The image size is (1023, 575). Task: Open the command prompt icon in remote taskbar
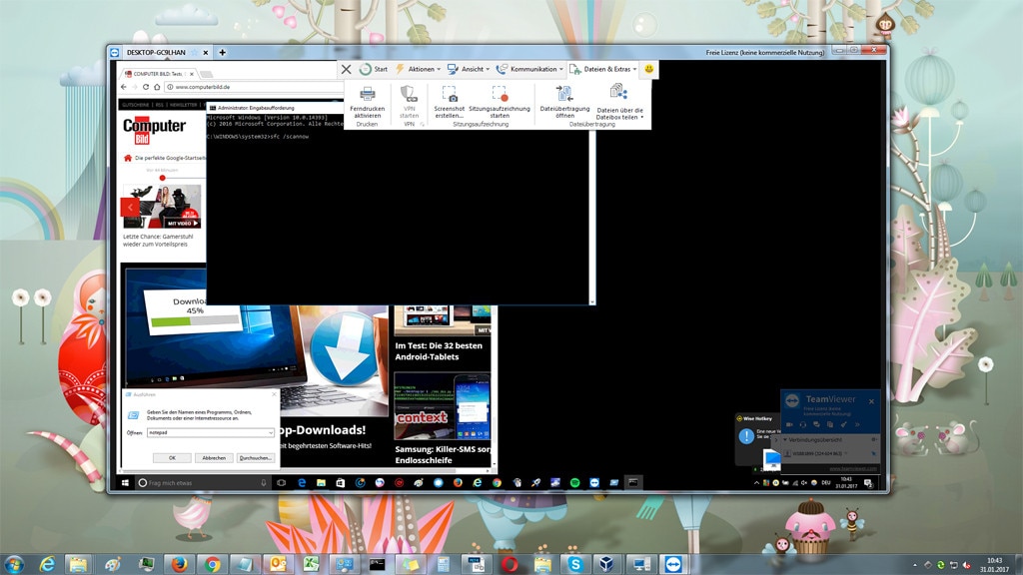tap(632, 483)
